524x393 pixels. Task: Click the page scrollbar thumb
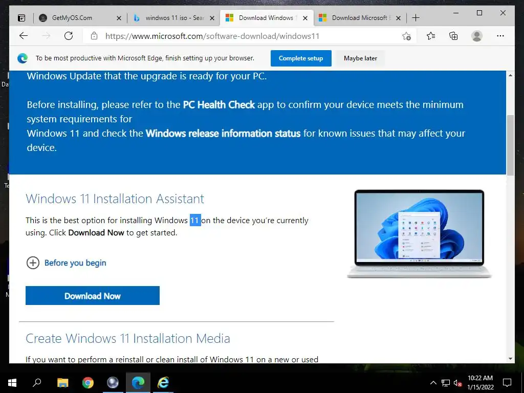point(510,145)
